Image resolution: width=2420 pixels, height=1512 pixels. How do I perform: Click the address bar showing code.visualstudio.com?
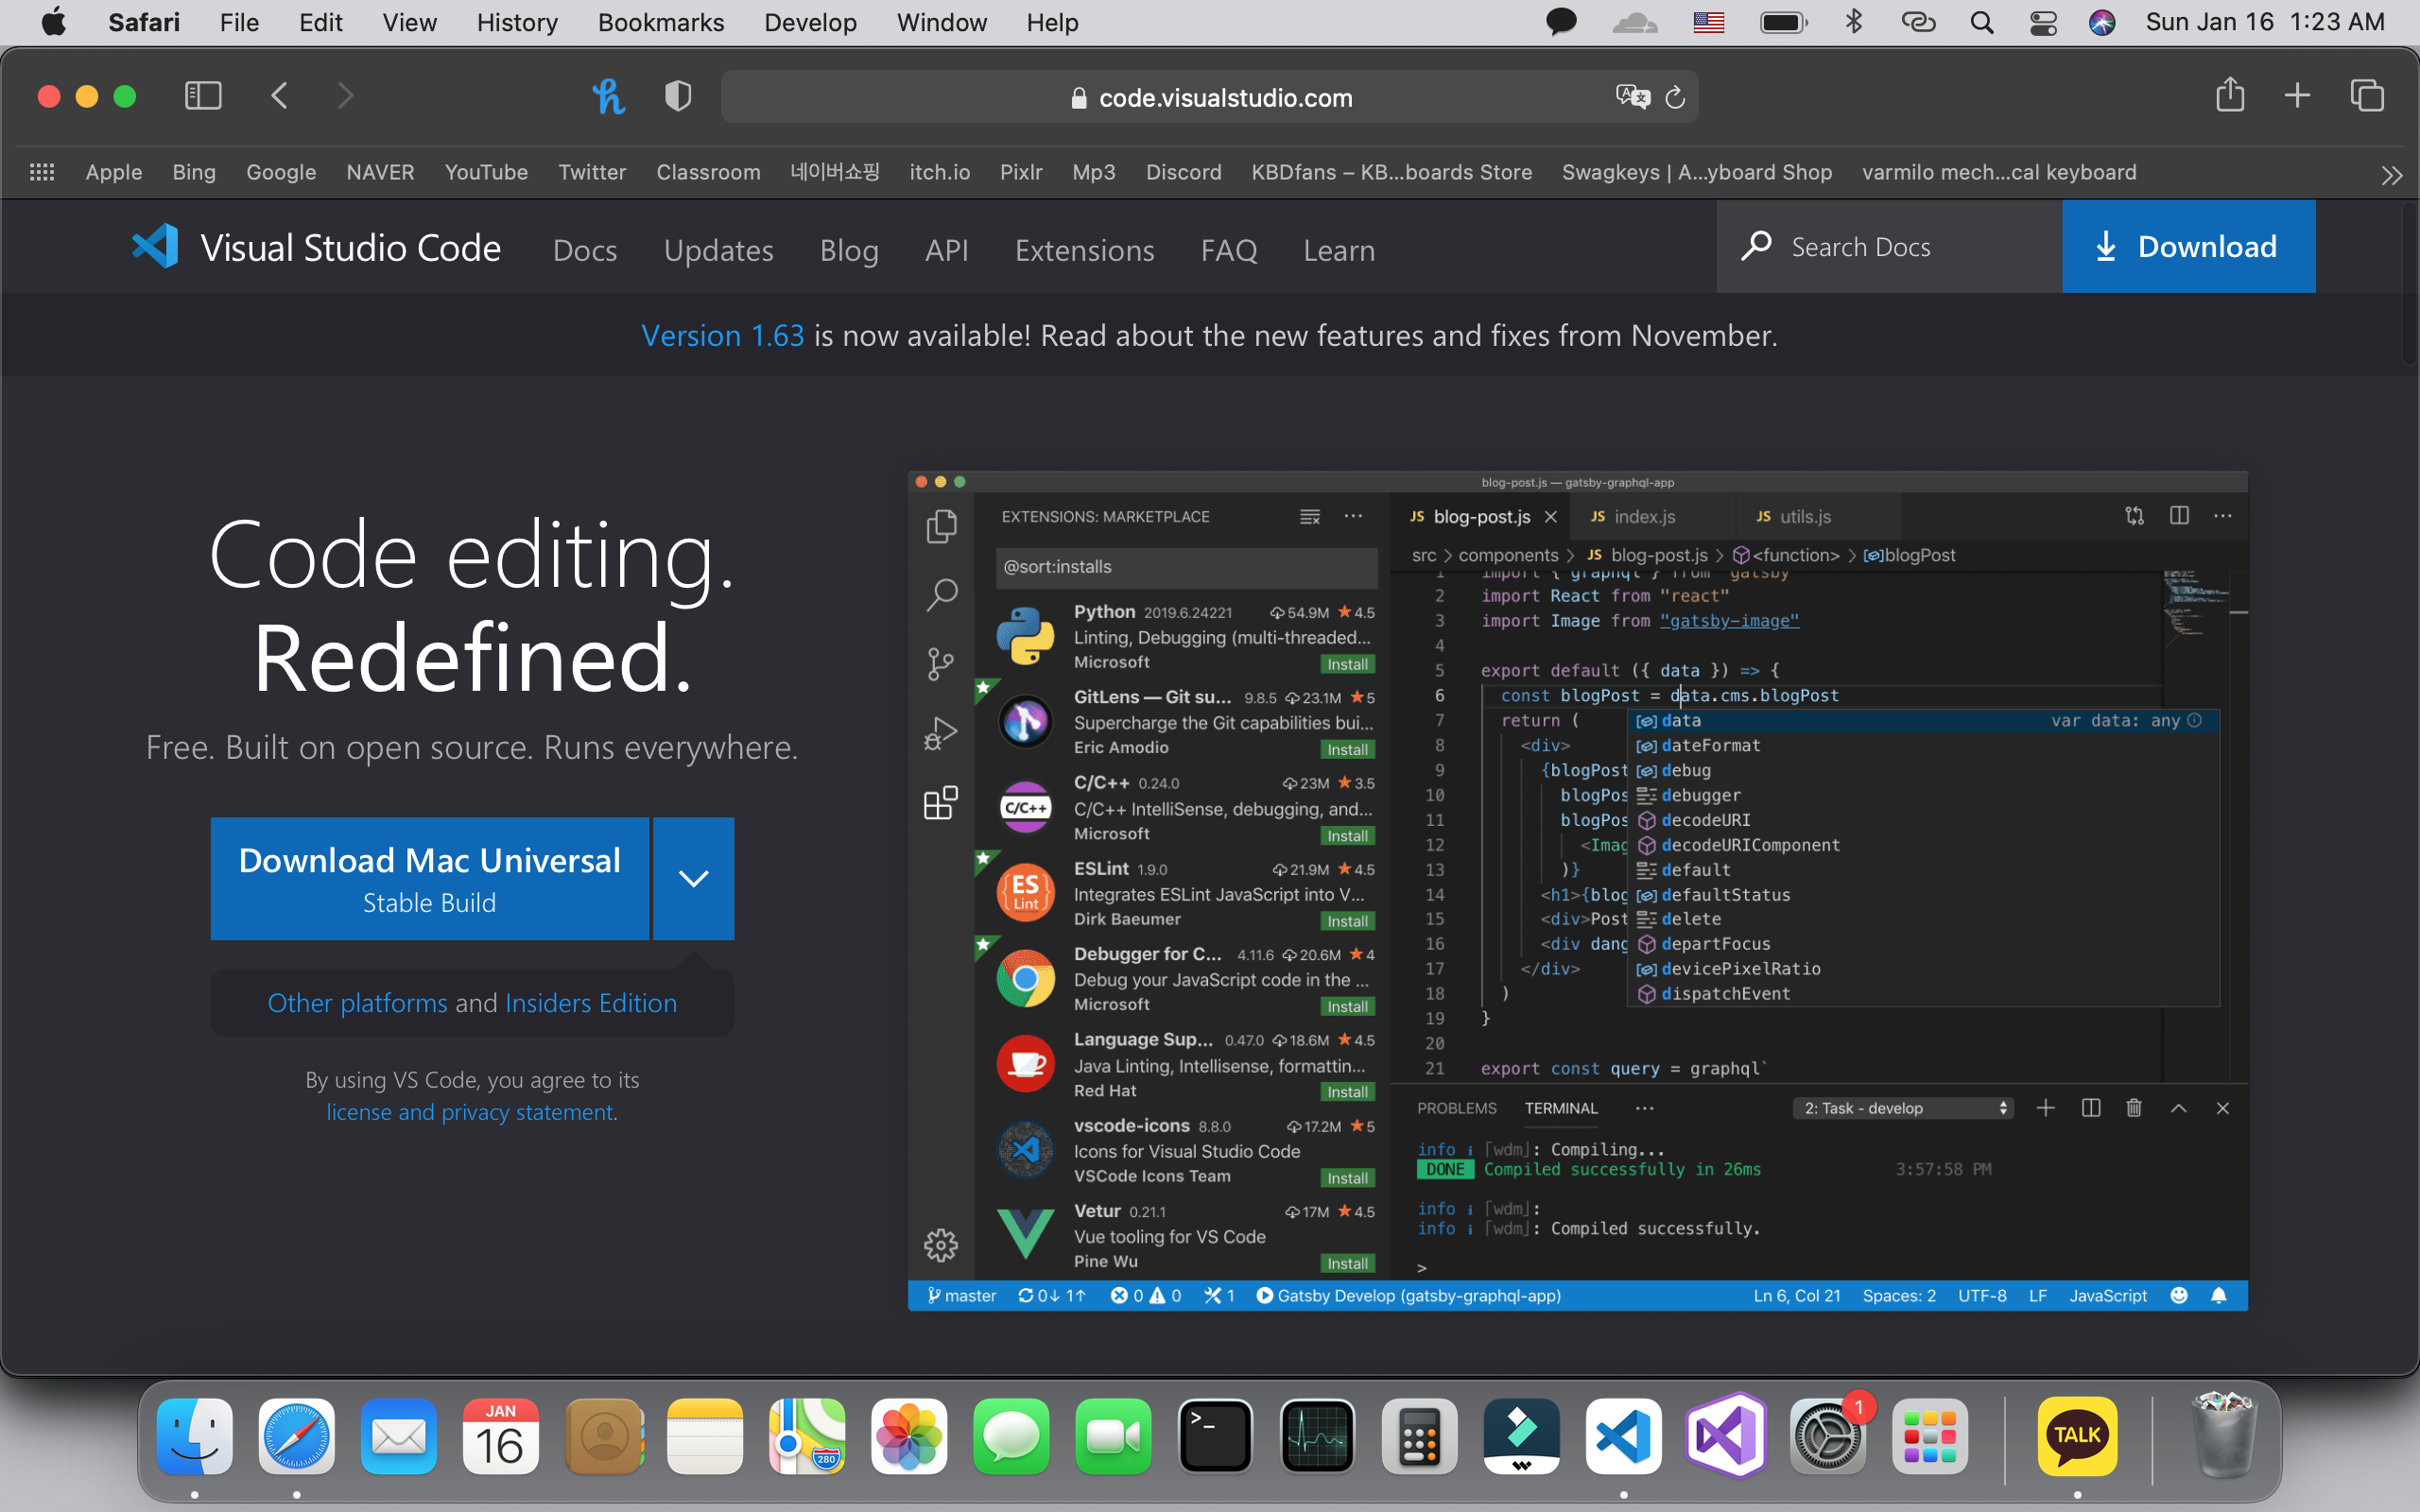pos(1209,97)
